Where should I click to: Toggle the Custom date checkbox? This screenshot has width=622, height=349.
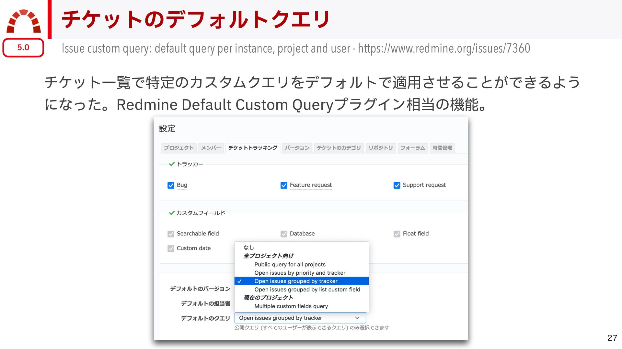point(171,249)
